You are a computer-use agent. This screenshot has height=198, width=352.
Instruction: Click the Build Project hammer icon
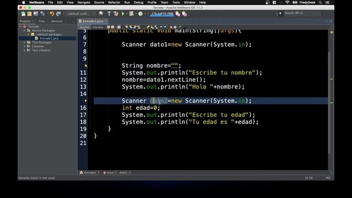pos(109,14)
